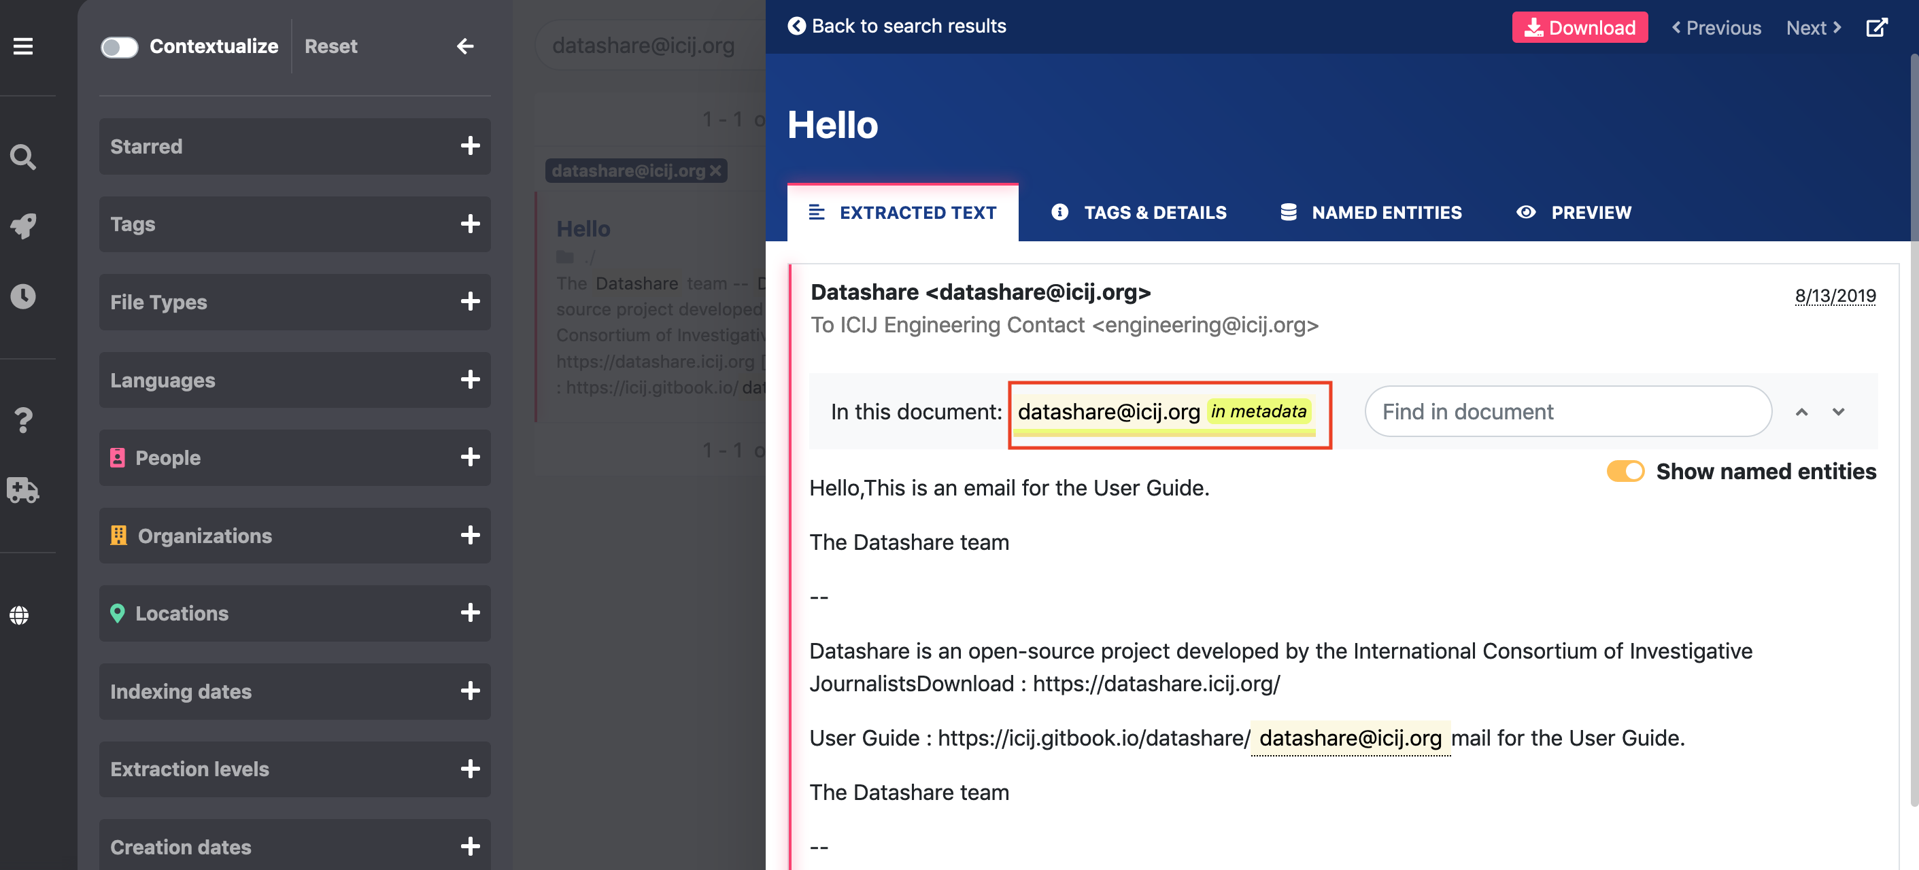The width and height of the screenshot is (1919, 870).
Task: Toggle the Contextualize switch
Action: [x=119, y=47]
